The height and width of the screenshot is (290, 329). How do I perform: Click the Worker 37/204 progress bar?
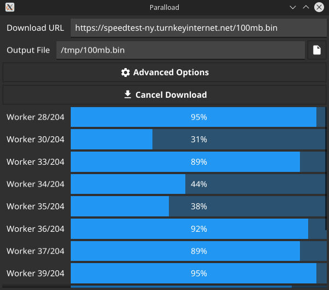pos(198,251)
